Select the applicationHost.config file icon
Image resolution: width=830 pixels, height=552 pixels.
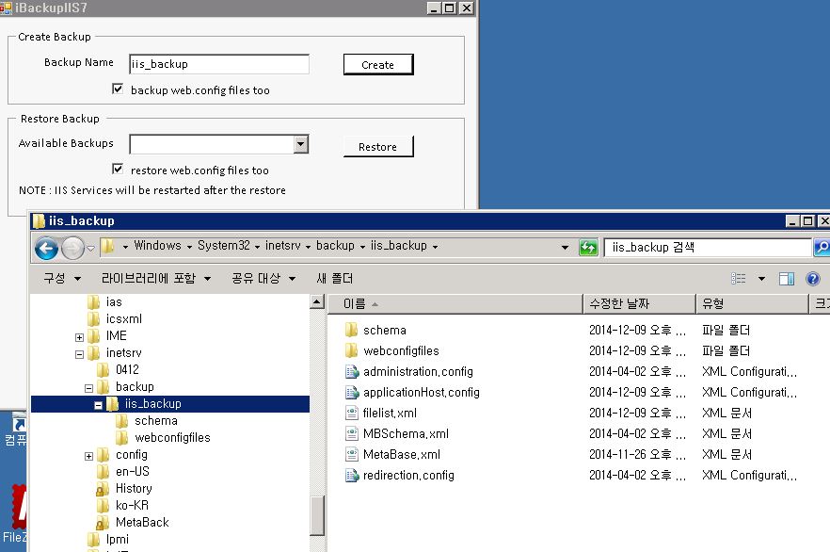(352, 392)
